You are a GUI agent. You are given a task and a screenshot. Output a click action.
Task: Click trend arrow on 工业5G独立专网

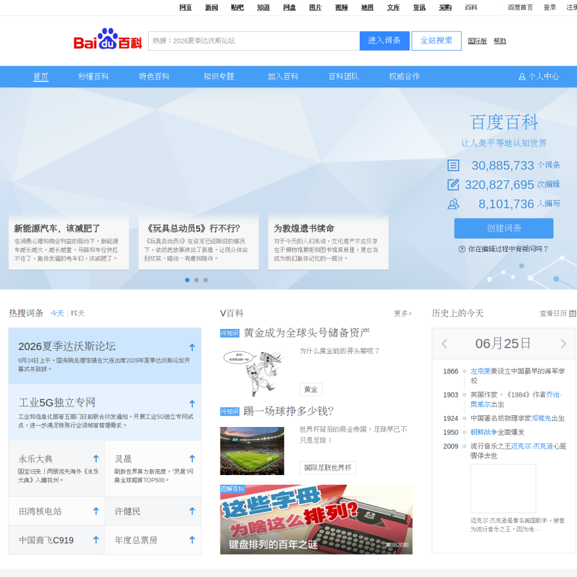pos(192,404)
